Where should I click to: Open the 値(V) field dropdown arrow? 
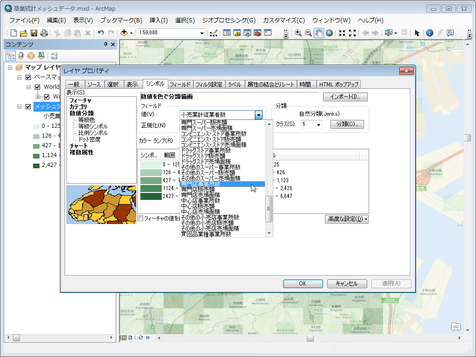coord(258,115)
